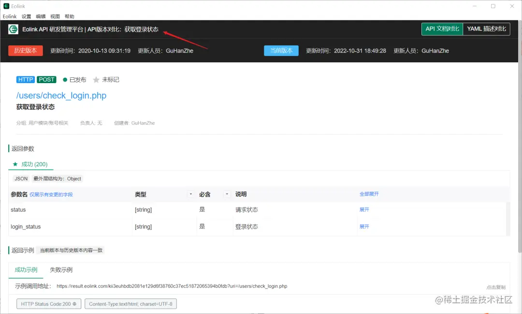Screen dimensions: 522x314
Task: Click the login_status parameter name
Action: [x=26, y=227]
